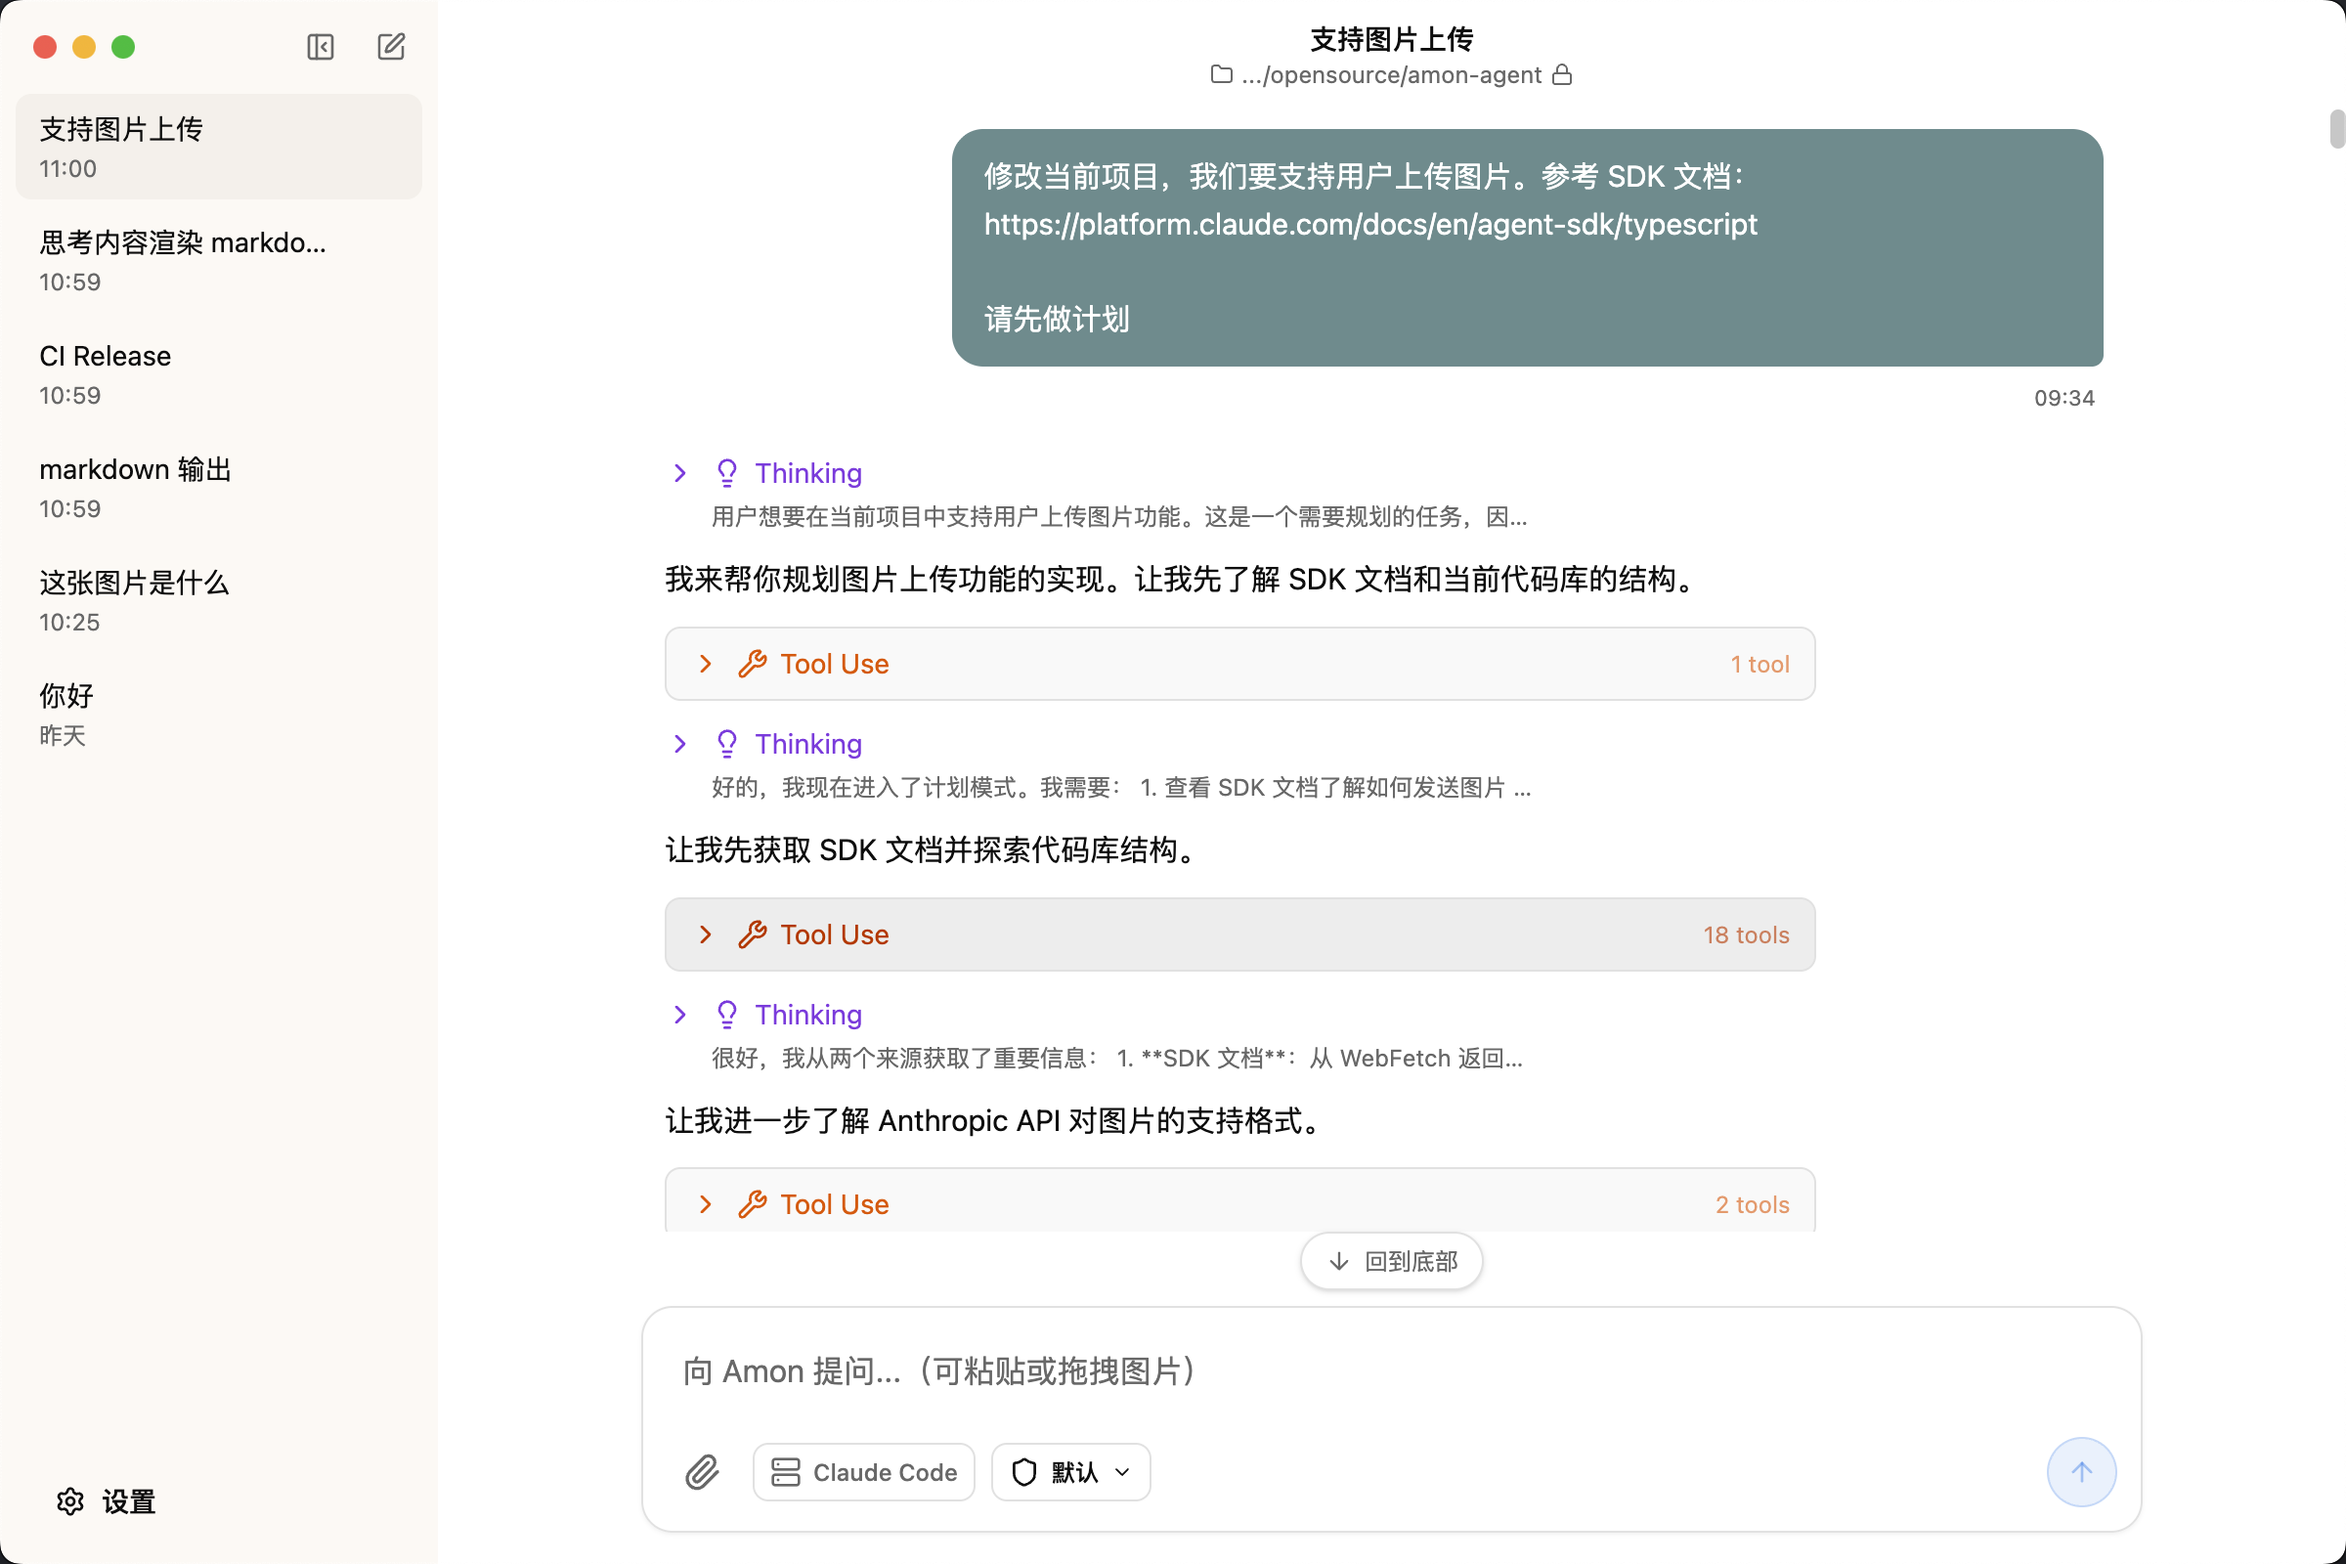The width and height of the screenshot is (2346, 1564).
Task: Start a new chat with the compose icon
Action: tap(391, 46)
